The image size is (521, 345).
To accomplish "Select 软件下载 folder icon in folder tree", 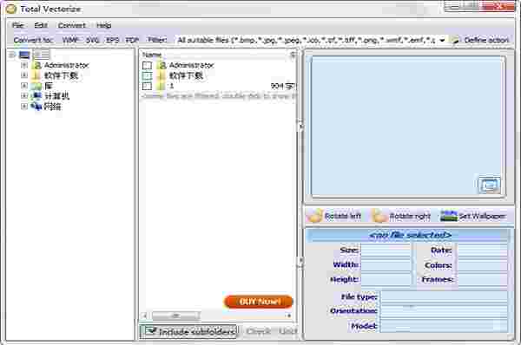I will click(36, 75).
